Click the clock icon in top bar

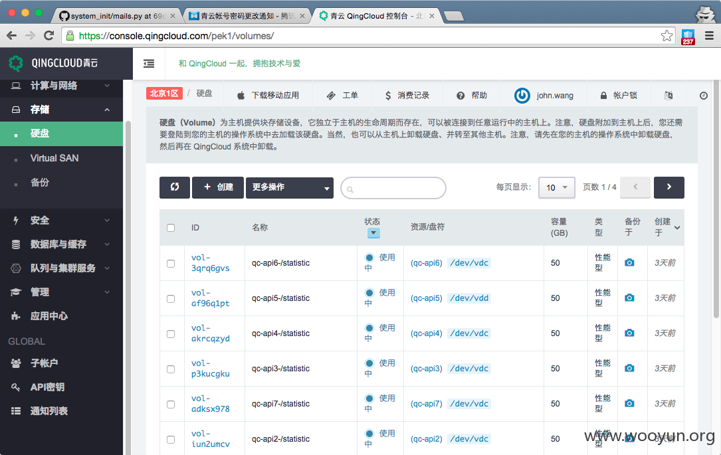coord(704,96)
